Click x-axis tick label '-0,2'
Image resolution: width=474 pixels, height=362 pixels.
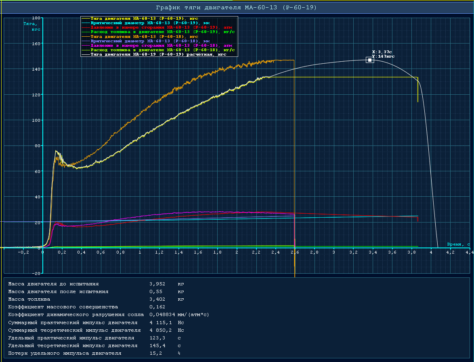[23, 252]
